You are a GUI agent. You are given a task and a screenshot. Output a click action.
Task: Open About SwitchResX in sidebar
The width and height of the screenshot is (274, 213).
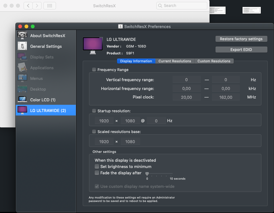46,36
